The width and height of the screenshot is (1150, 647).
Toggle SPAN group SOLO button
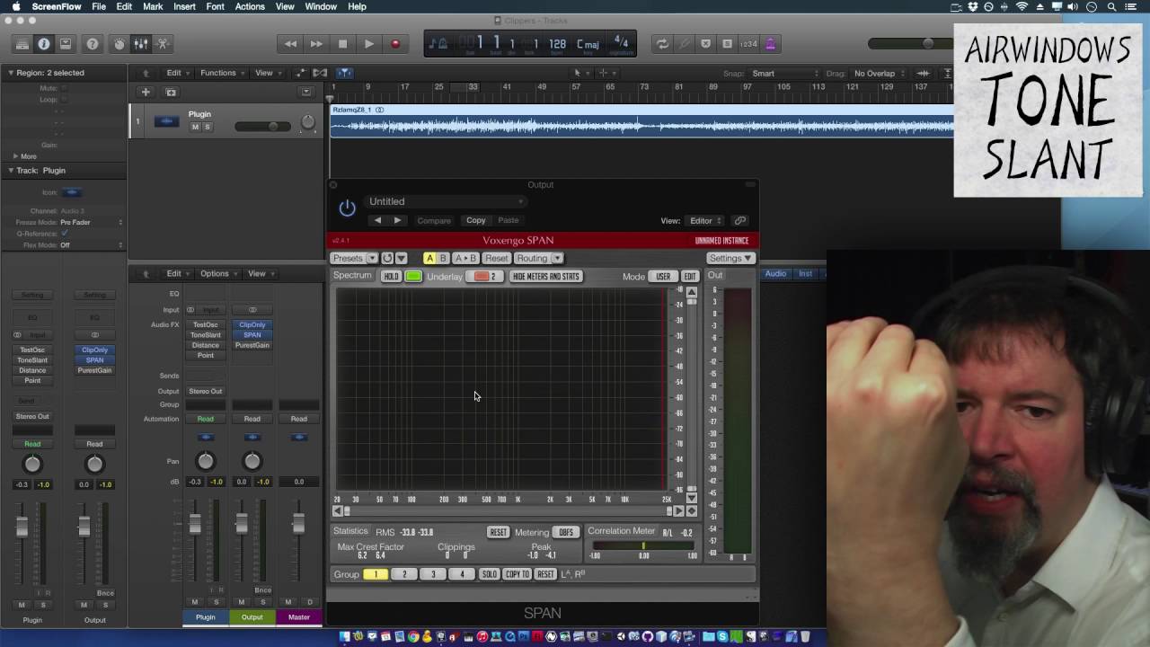click(x=489, y=574)
